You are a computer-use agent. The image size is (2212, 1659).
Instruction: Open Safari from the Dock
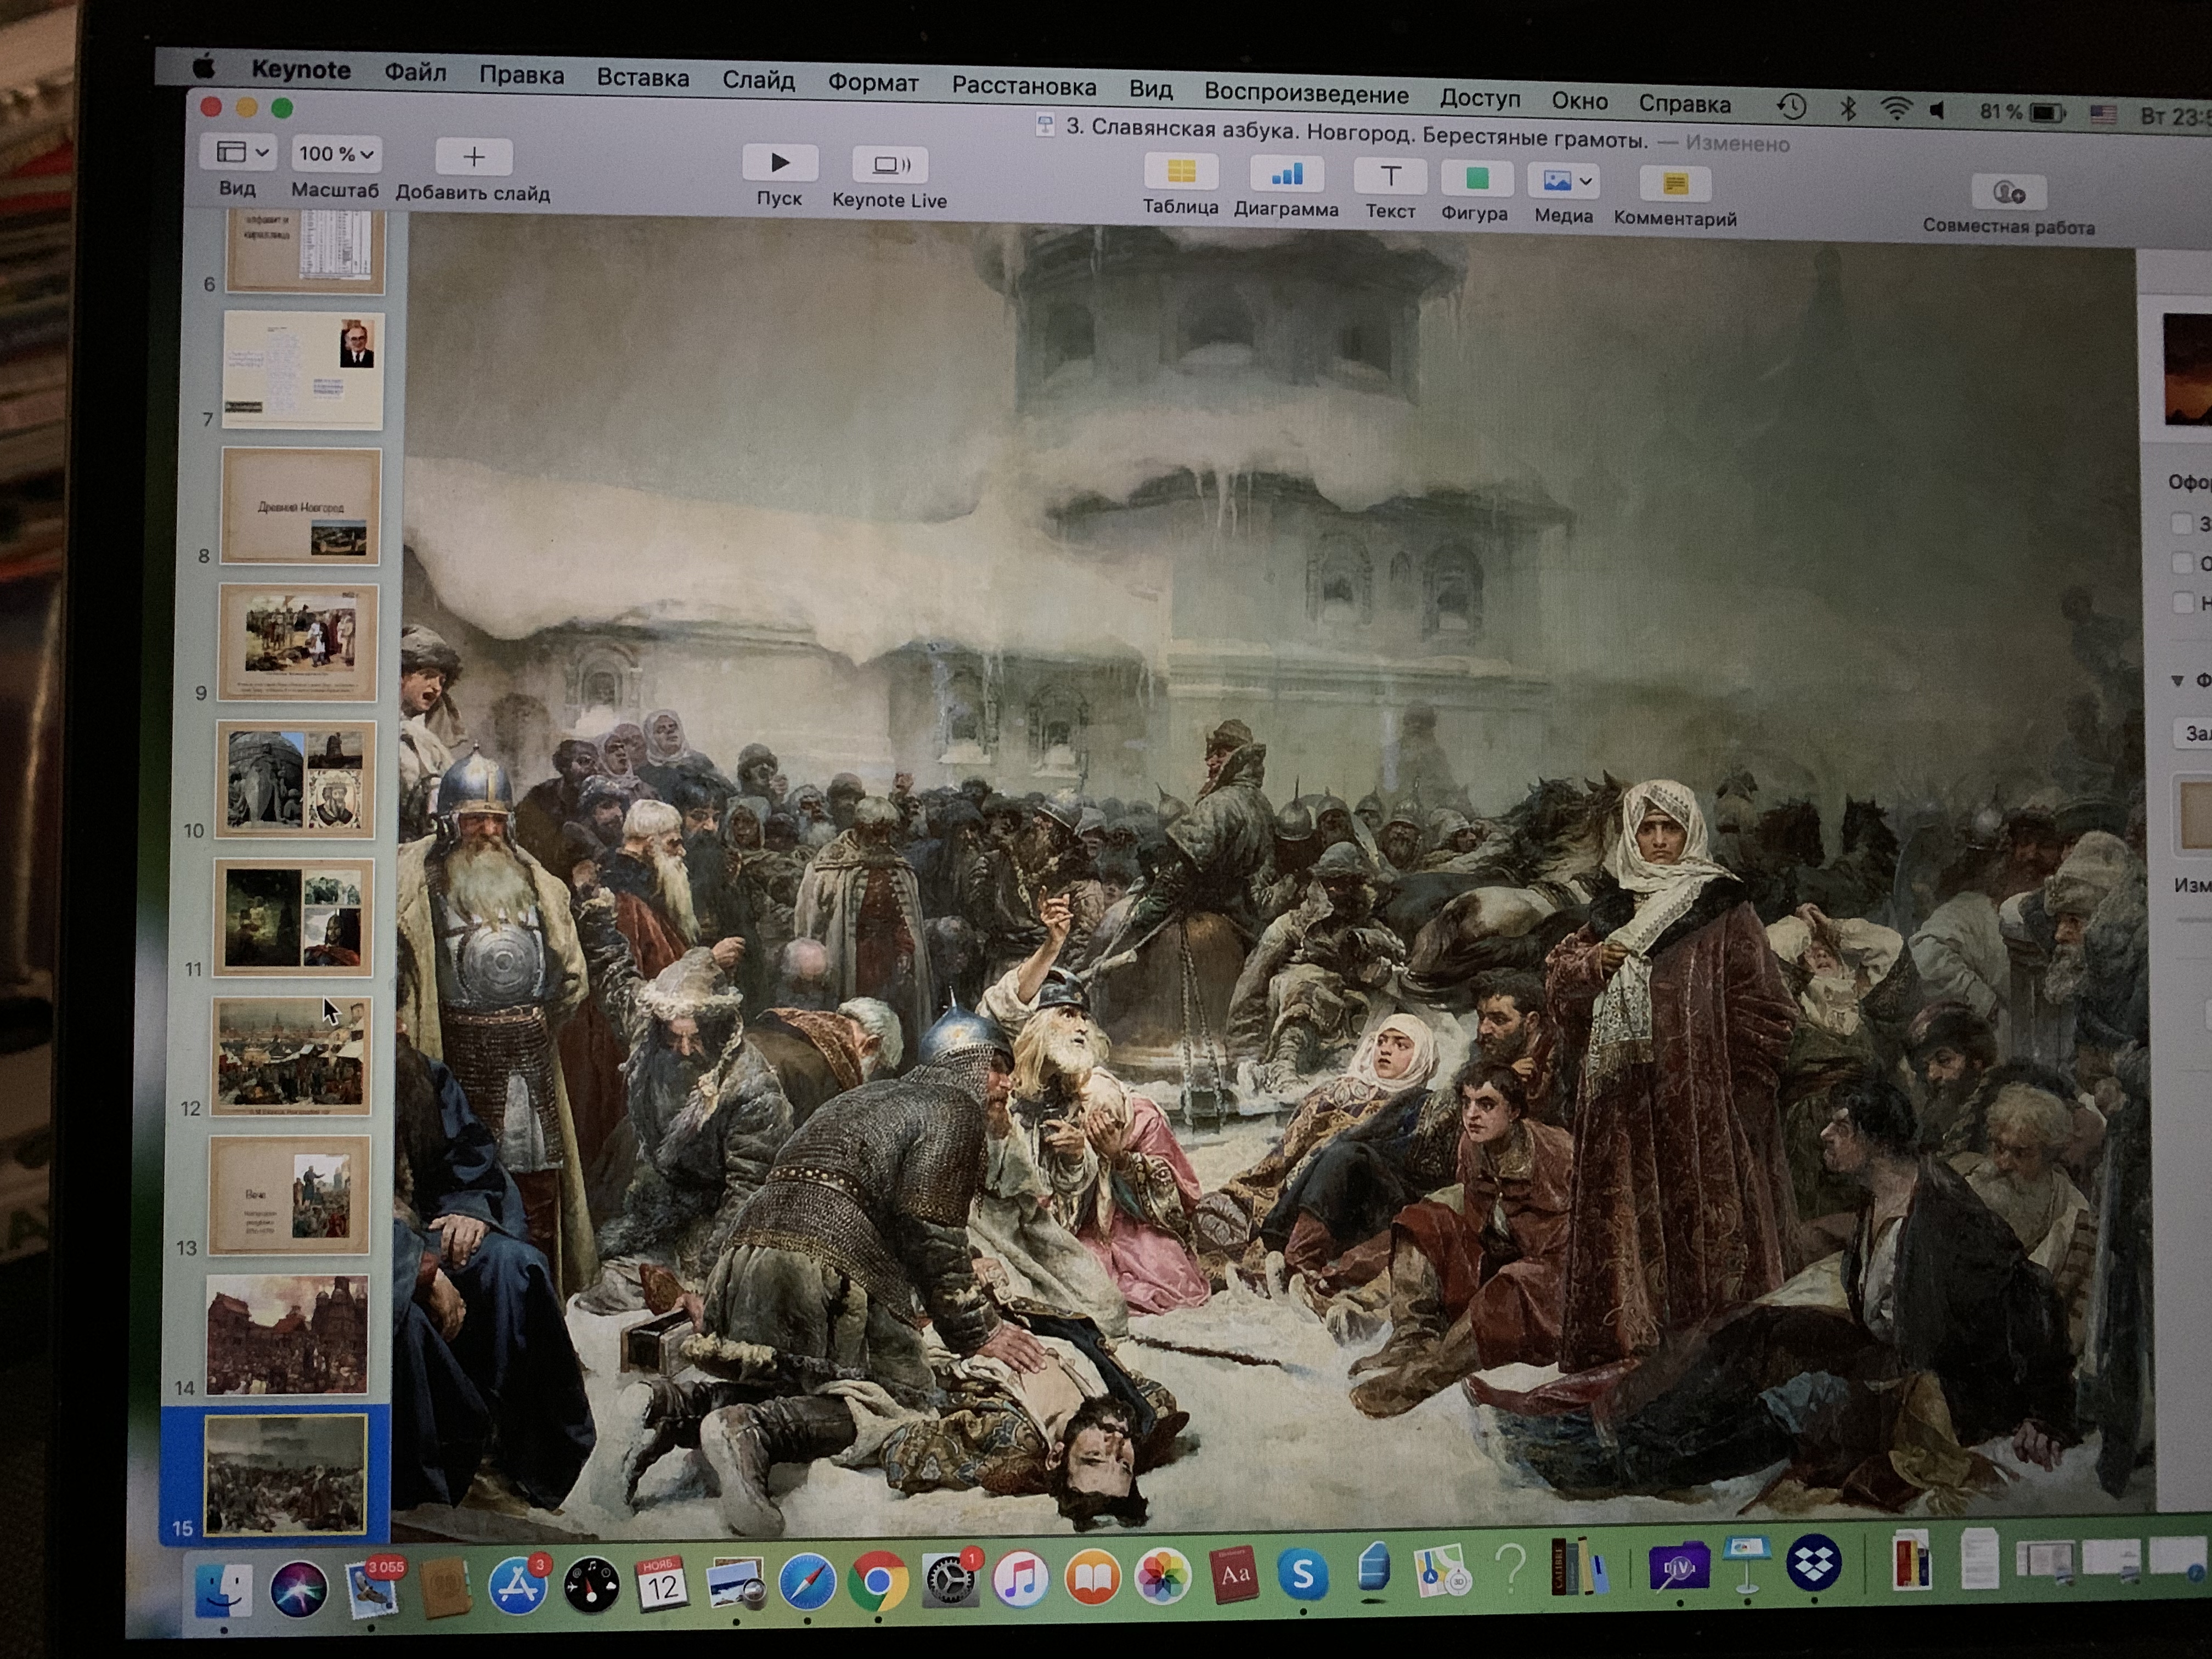coord(807,1582)
